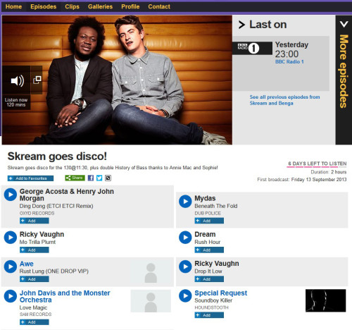Click the Awe placeholder artist image
This screenshot has height=330, width=352.
point(151,273)
